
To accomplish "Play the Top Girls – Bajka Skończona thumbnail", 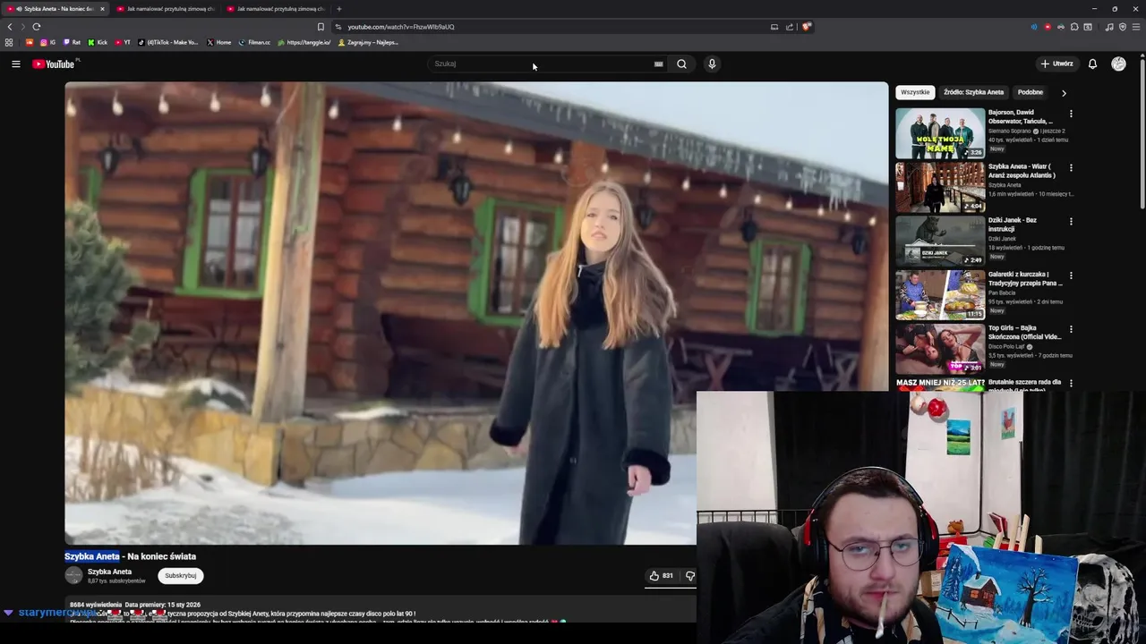I will (940, 349).
